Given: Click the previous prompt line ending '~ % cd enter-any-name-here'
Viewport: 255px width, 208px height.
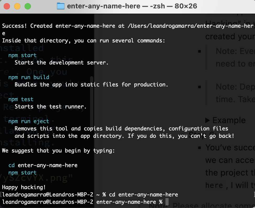Looking at the screenshot, I should [90, 195].
